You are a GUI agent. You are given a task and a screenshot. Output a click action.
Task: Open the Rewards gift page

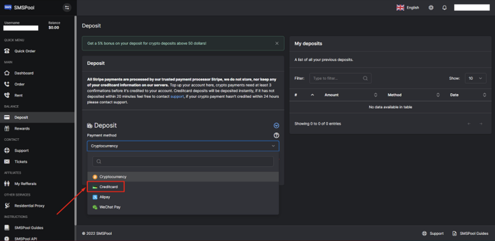pos(22,129)
